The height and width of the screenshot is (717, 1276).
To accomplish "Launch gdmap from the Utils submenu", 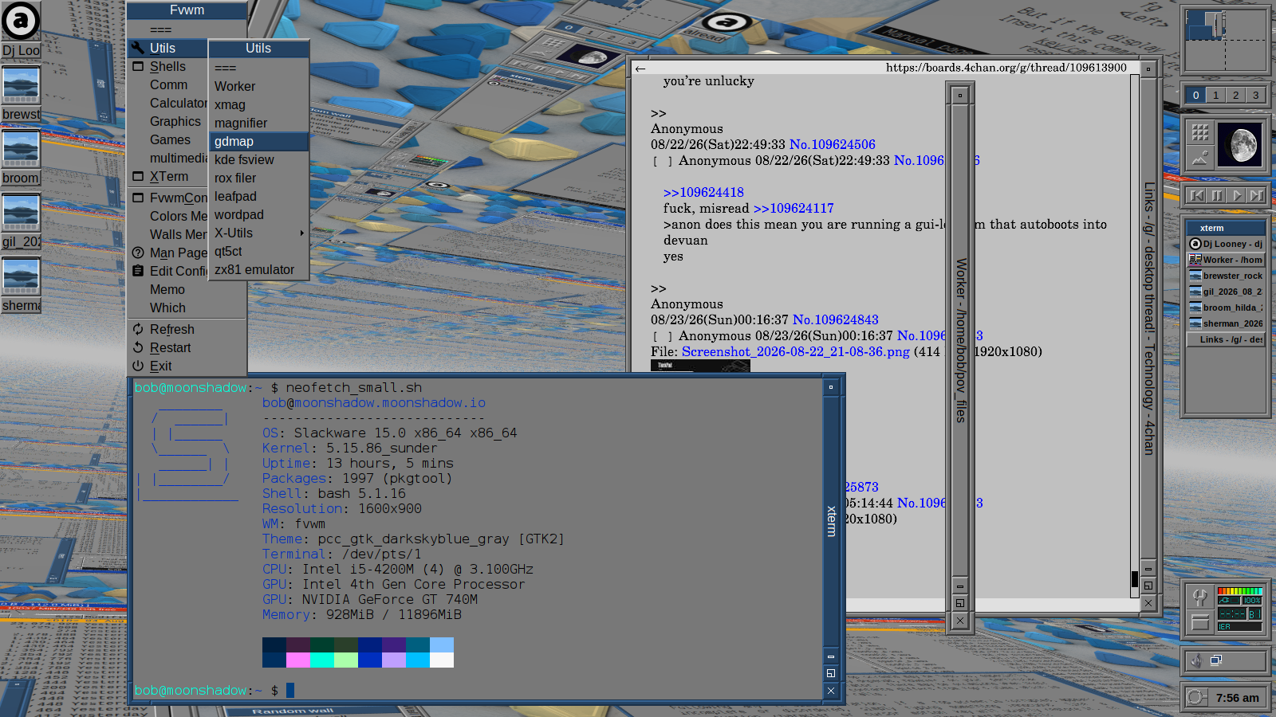I will (258, 141).
